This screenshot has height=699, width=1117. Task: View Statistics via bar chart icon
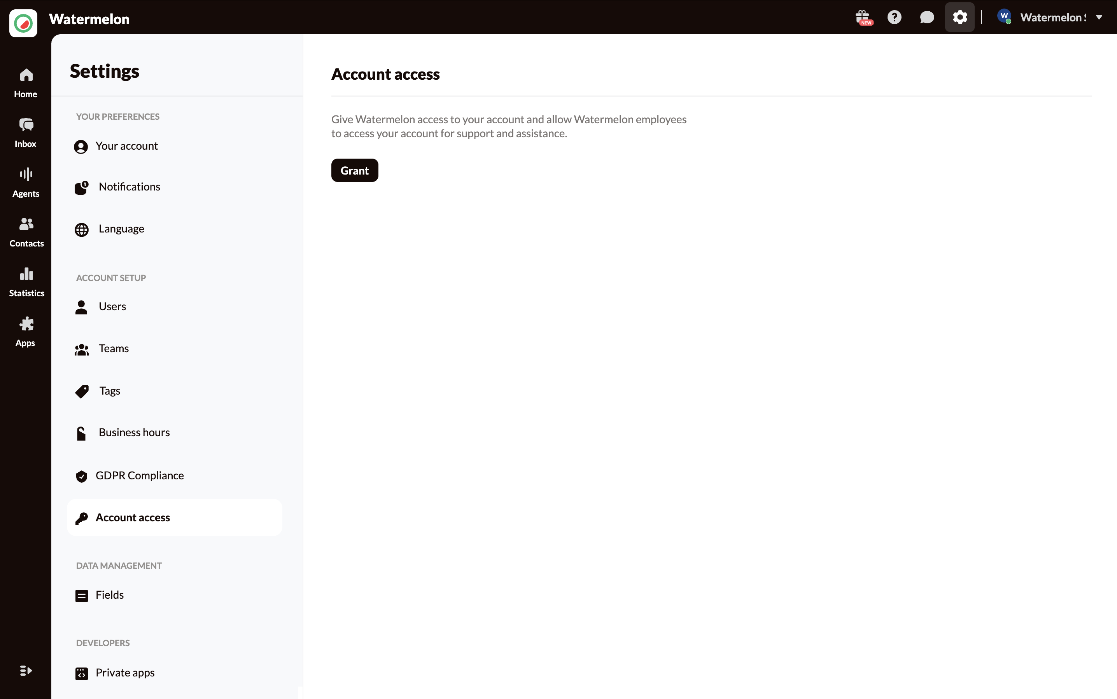point(26,274)
